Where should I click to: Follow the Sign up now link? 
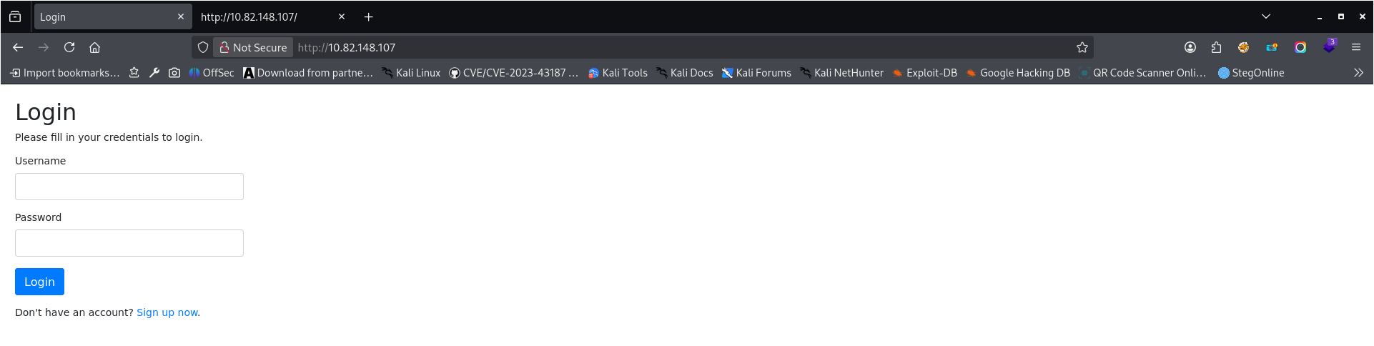[x=167, y=312]
